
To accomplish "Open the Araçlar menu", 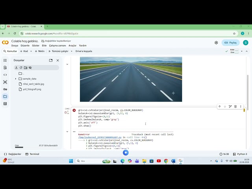I will (72, 46).
